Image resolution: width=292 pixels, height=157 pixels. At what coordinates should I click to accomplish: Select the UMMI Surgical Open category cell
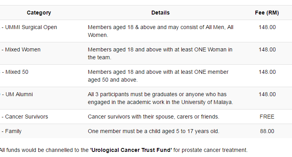pos(29,27)
